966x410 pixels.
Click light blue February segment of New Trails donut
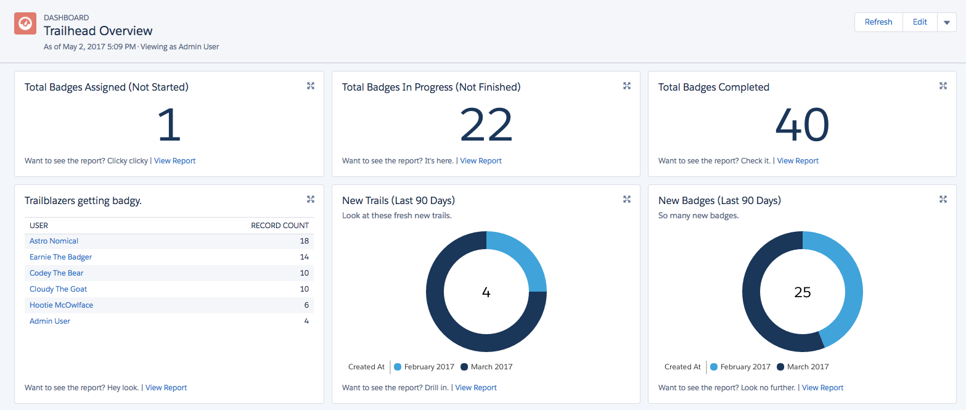coord(523,256)
